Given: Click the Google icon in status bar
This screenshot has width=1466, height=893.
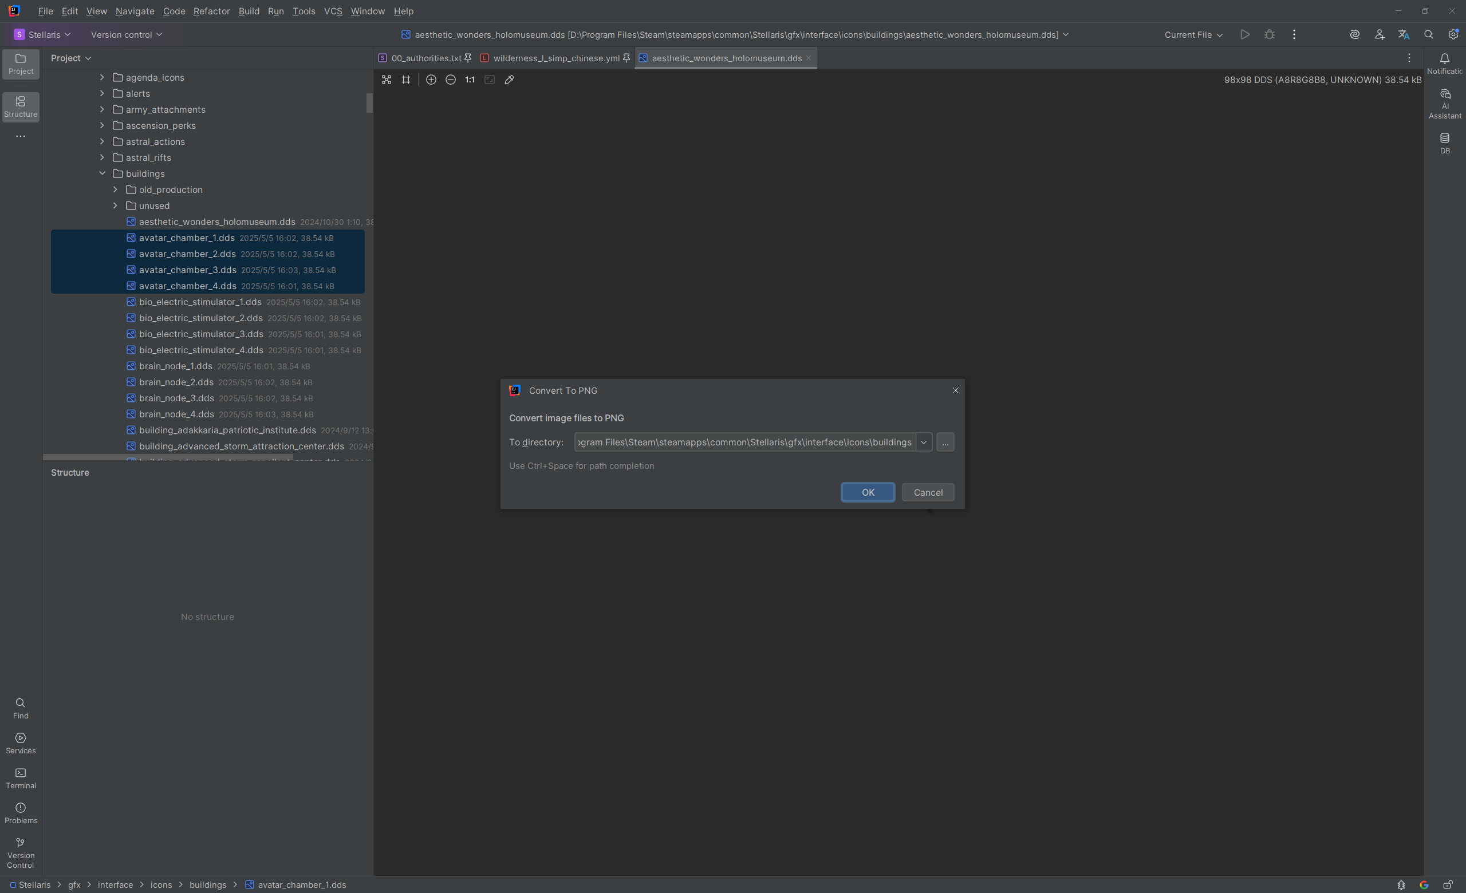Looking at the screenshot, I should tap(1424, 884).
